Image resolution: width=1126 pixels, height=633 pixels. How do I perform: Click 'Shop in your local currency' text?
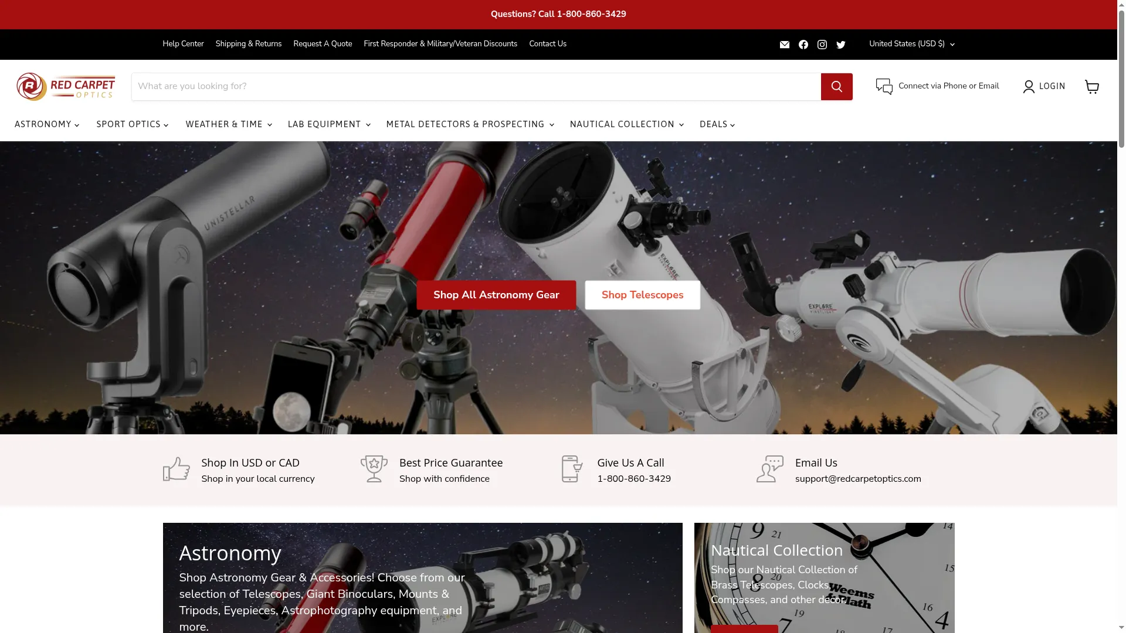[258, 479]
